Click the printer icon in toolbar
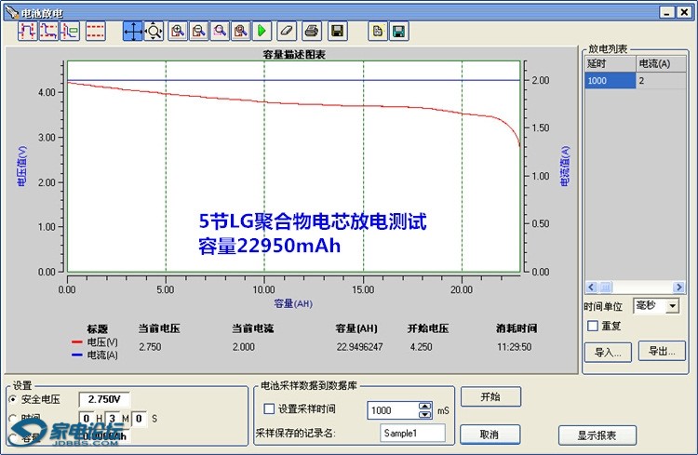Screen dimensions: 698x455 (x=312, y=31)
